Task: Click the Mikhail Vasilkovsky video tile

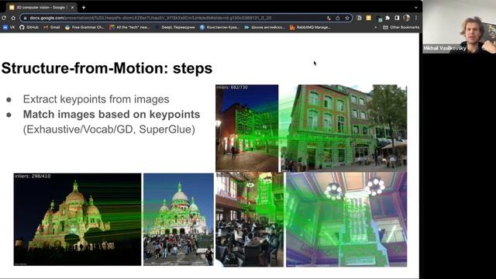Action: (x=460, y=26)
